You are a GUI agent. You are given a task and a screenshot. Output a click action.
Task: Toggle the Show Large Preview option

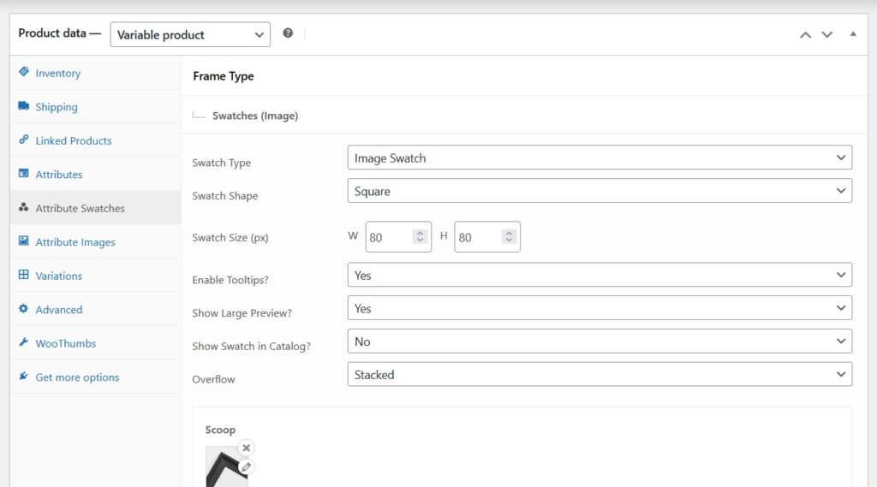pos(599,308)
